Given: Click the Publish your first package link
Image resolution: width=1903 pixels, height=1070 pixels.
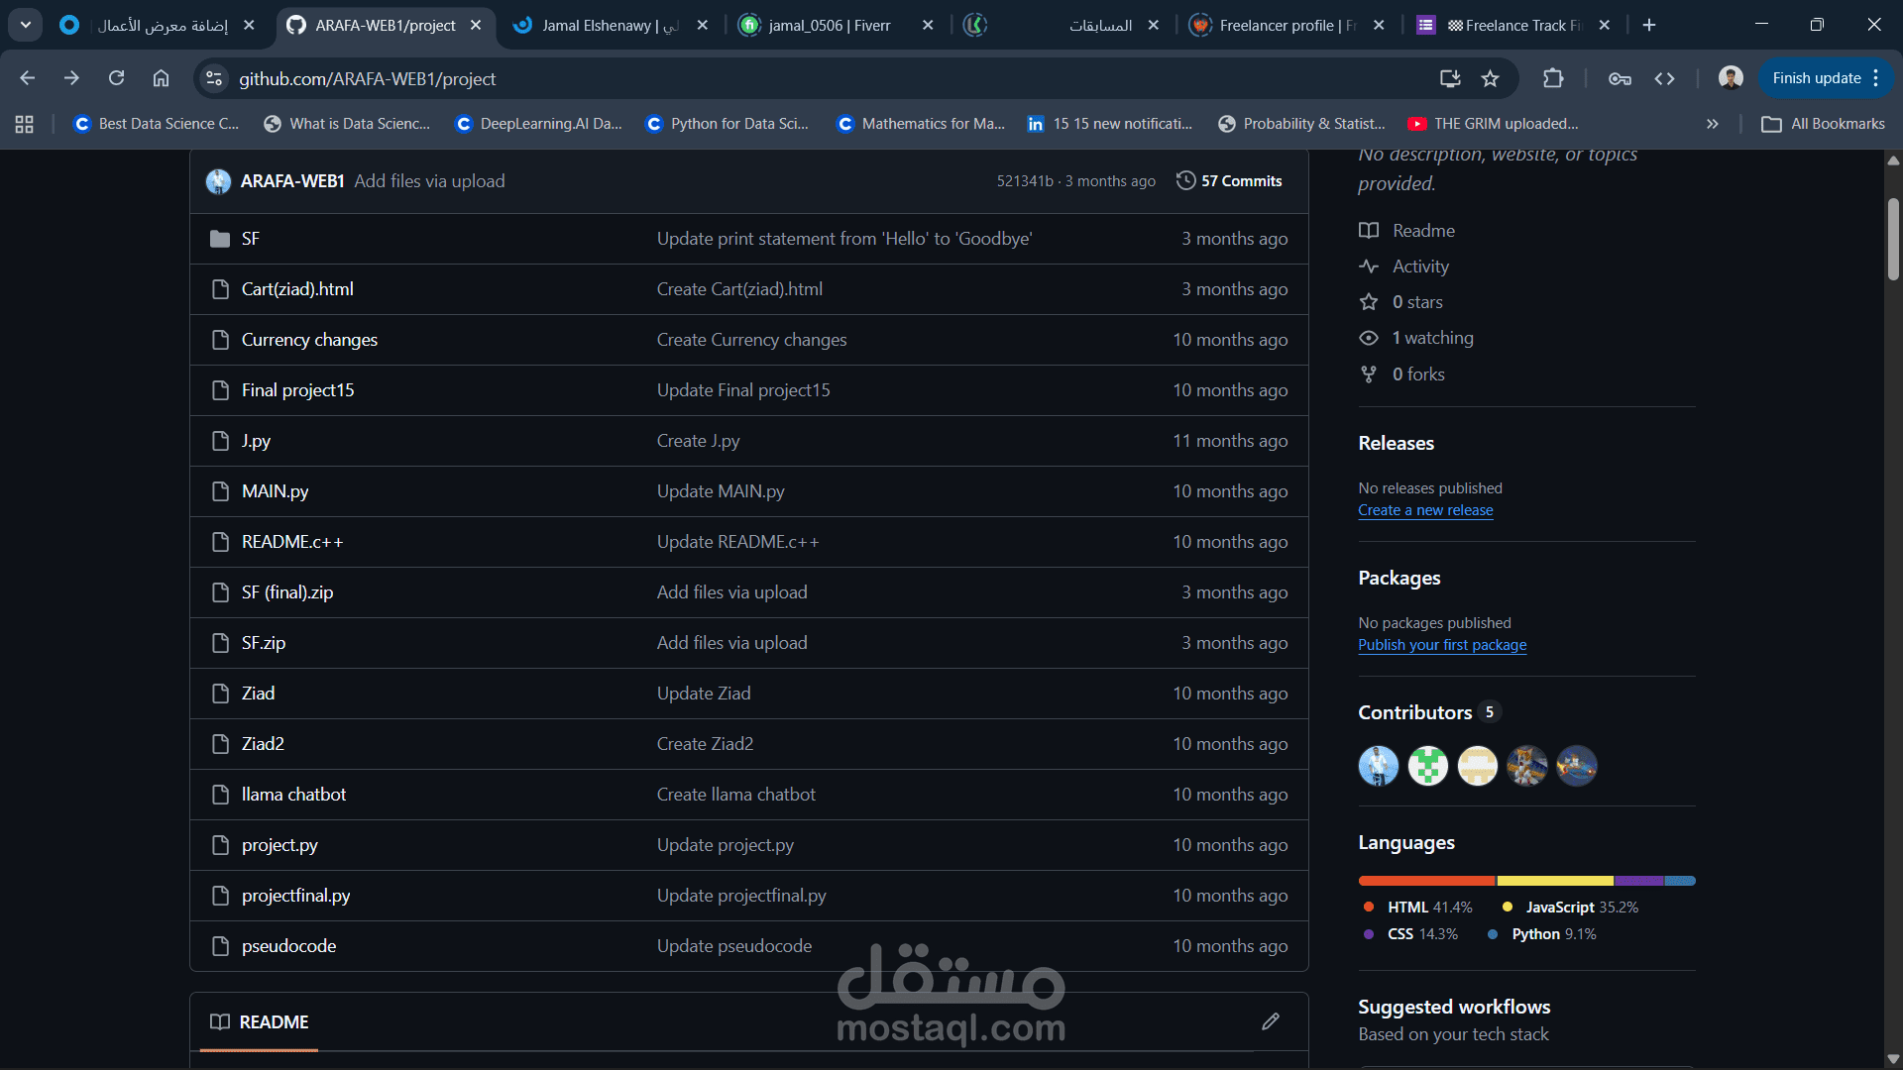Looking at the screenshot, I should (1442, 644).
